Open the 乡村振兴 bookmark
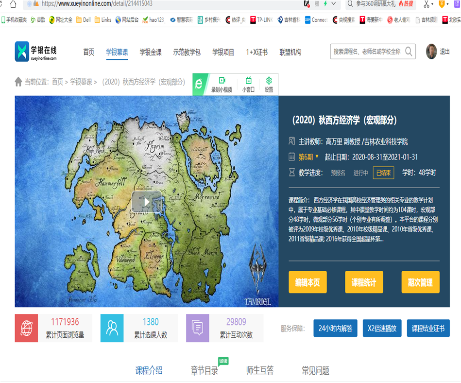The height and width of the screenshot is (383, 461). pos(209,20)
